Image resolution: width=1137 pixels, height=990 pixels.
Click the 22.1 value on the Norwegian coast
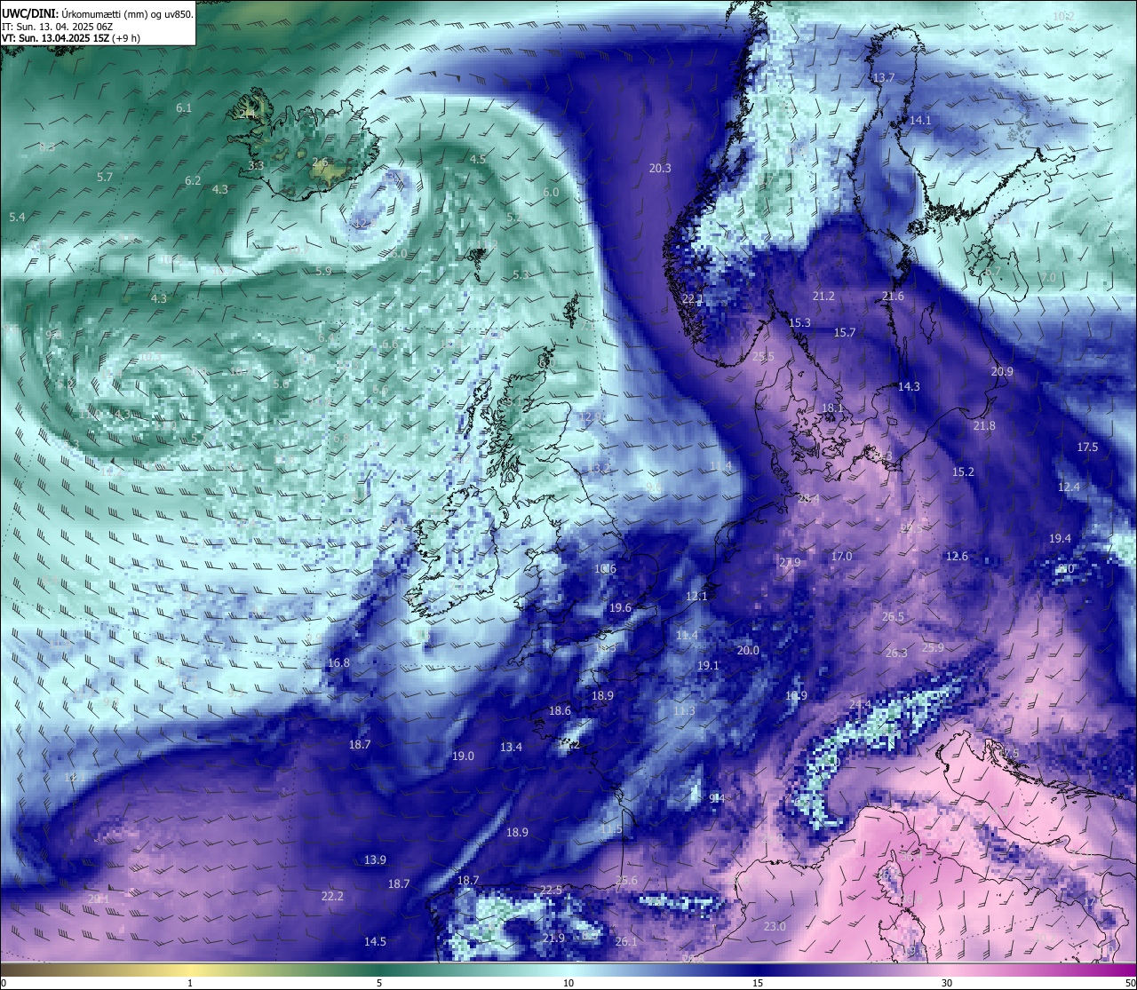(693, 298)
